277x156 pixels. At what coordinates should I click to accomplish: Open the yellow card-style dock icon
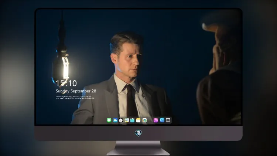(144, 120)
